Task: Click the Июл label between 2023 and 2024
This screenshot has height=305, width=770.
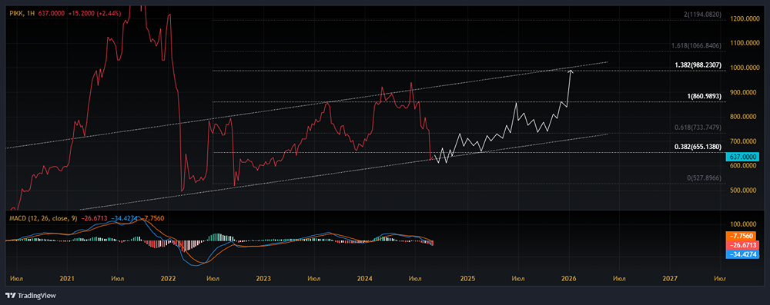Action: pyautogui.click(x=314, y=279)
